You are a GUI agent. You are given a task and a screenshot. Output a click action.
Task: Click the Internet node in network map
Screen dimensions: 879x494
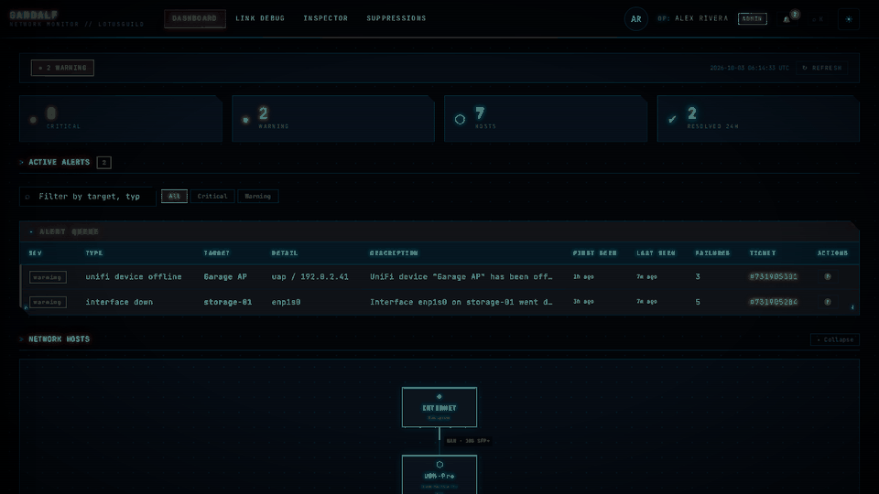point(439,407)
